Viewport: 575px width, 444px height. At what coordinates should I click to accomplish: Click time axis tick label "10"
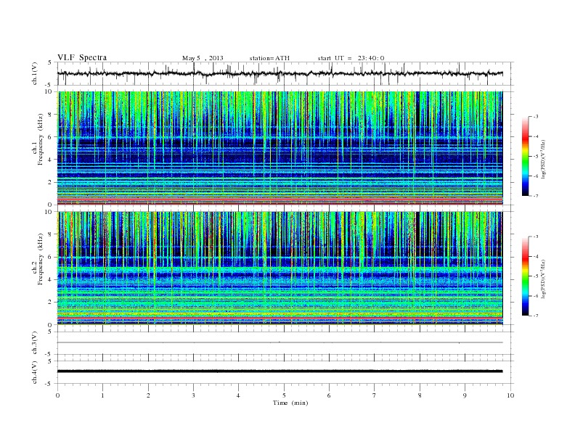click(510, 395)
